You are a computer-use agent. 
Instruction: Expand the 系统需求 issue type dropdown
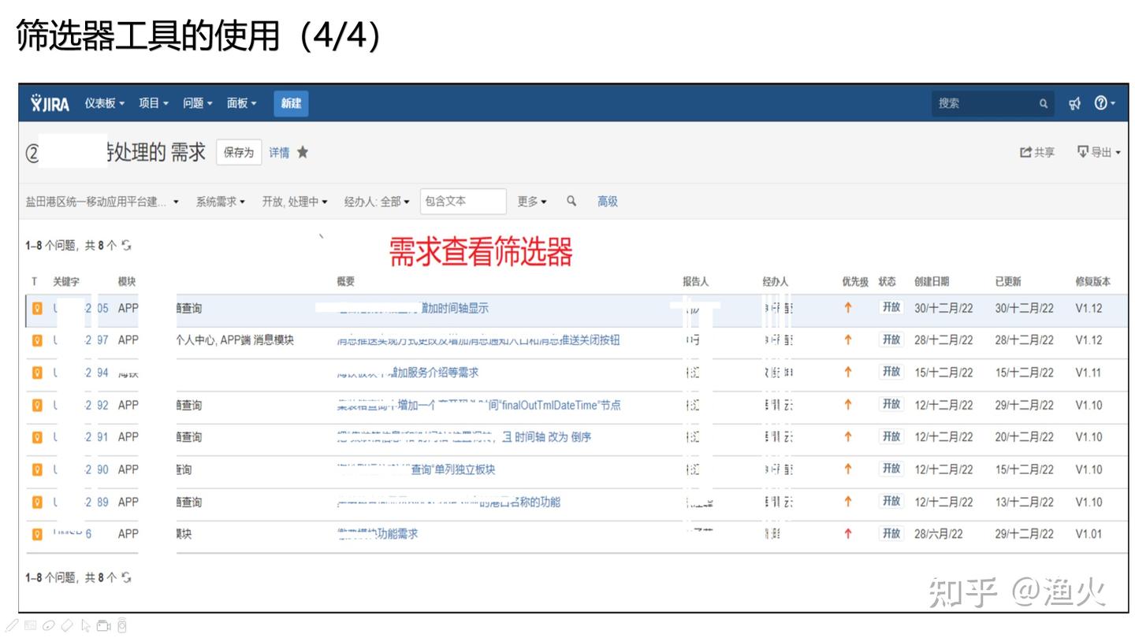point(220,202)
